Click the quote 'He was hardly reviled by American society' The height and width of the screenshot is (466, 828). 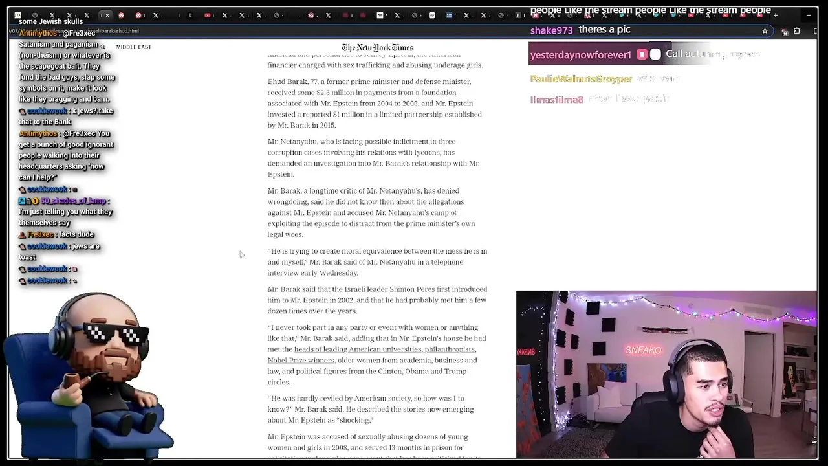[371, 409]
